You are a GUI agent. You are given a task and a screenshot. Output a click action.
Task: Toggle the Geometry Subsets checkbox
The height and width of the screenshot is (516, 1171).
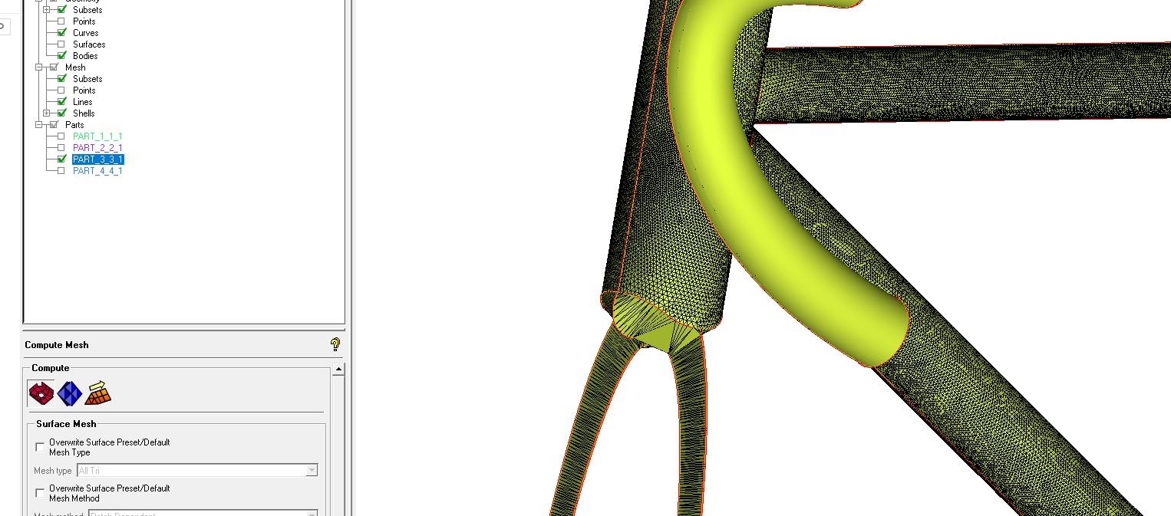(61, 9)
